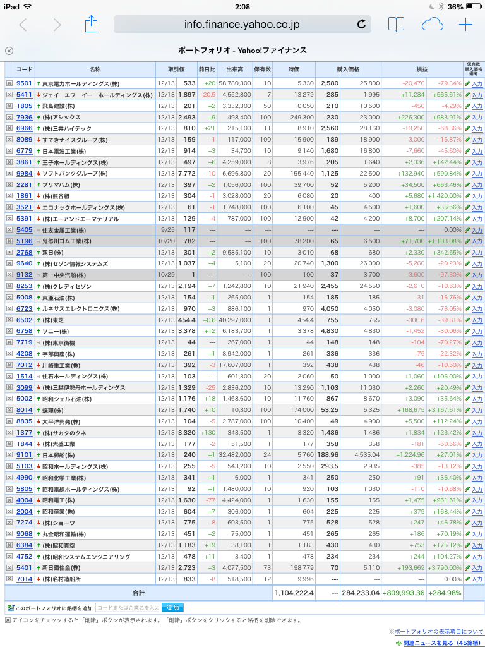Tap the info.finance.yahoo.co.jp address bar
The height and width of the screenshot is (647, 485).
tap(242, 25)
